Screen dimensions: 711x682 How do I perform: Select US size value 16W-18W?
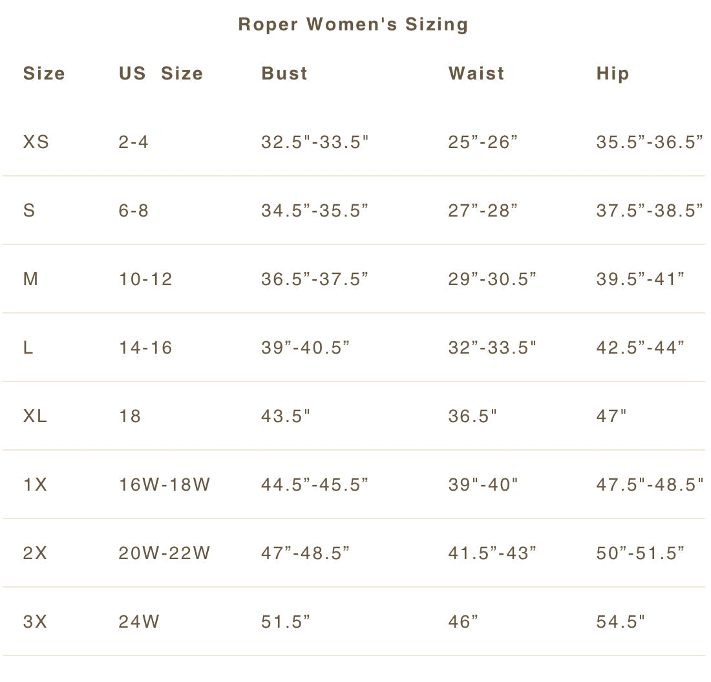tap(165, 485)
